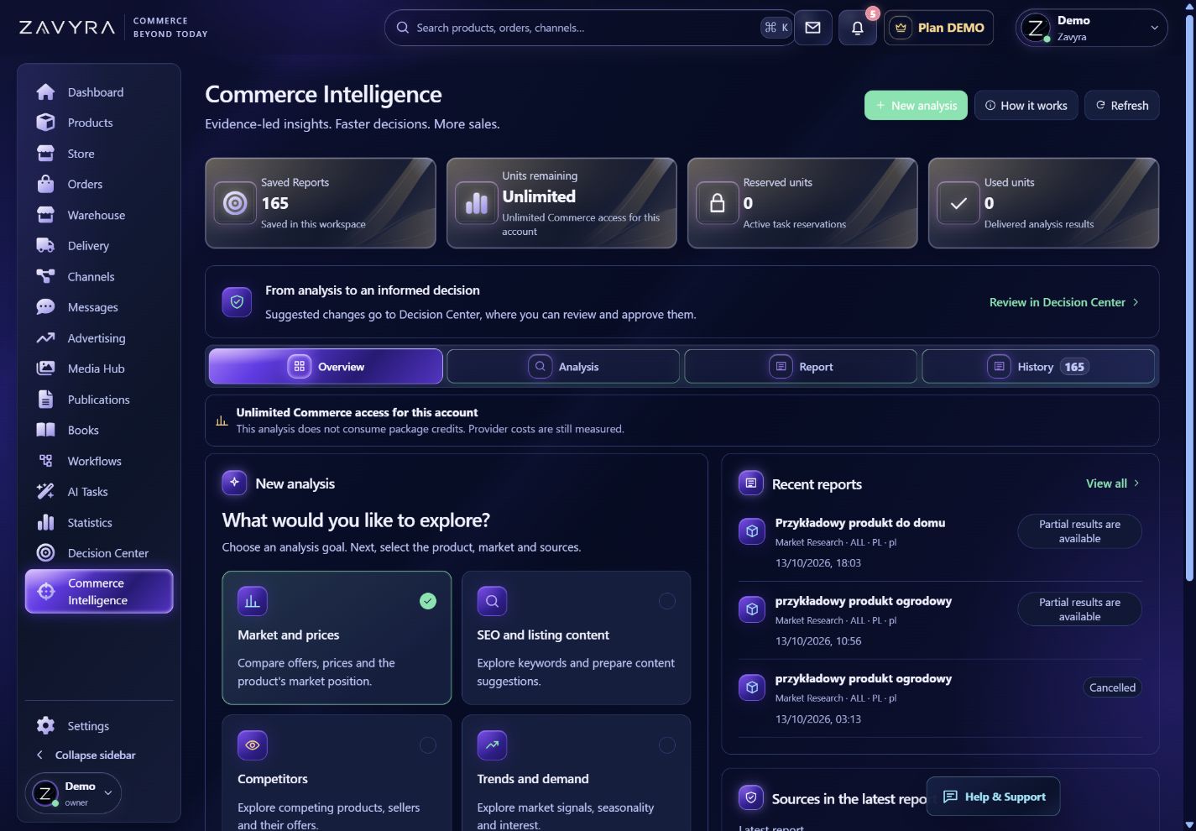Click the AI Tasks magic wand icon

45,492
